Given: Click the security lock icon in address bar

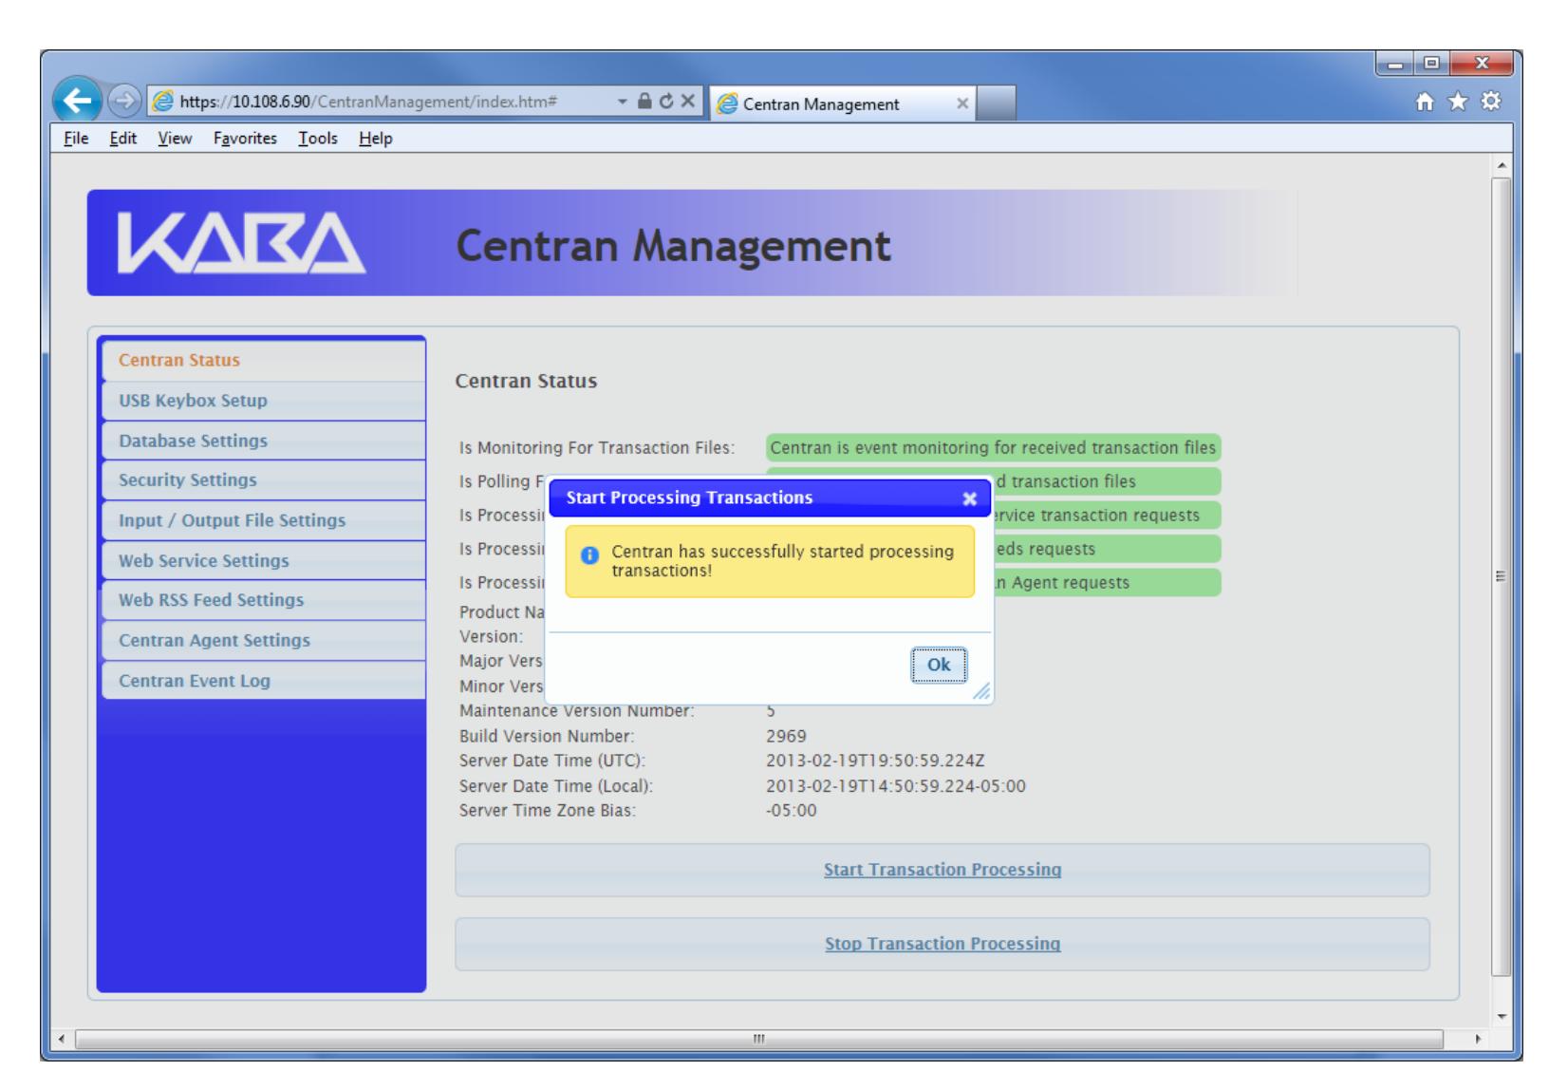Looking at the screenshot, I should pos(644,103).
